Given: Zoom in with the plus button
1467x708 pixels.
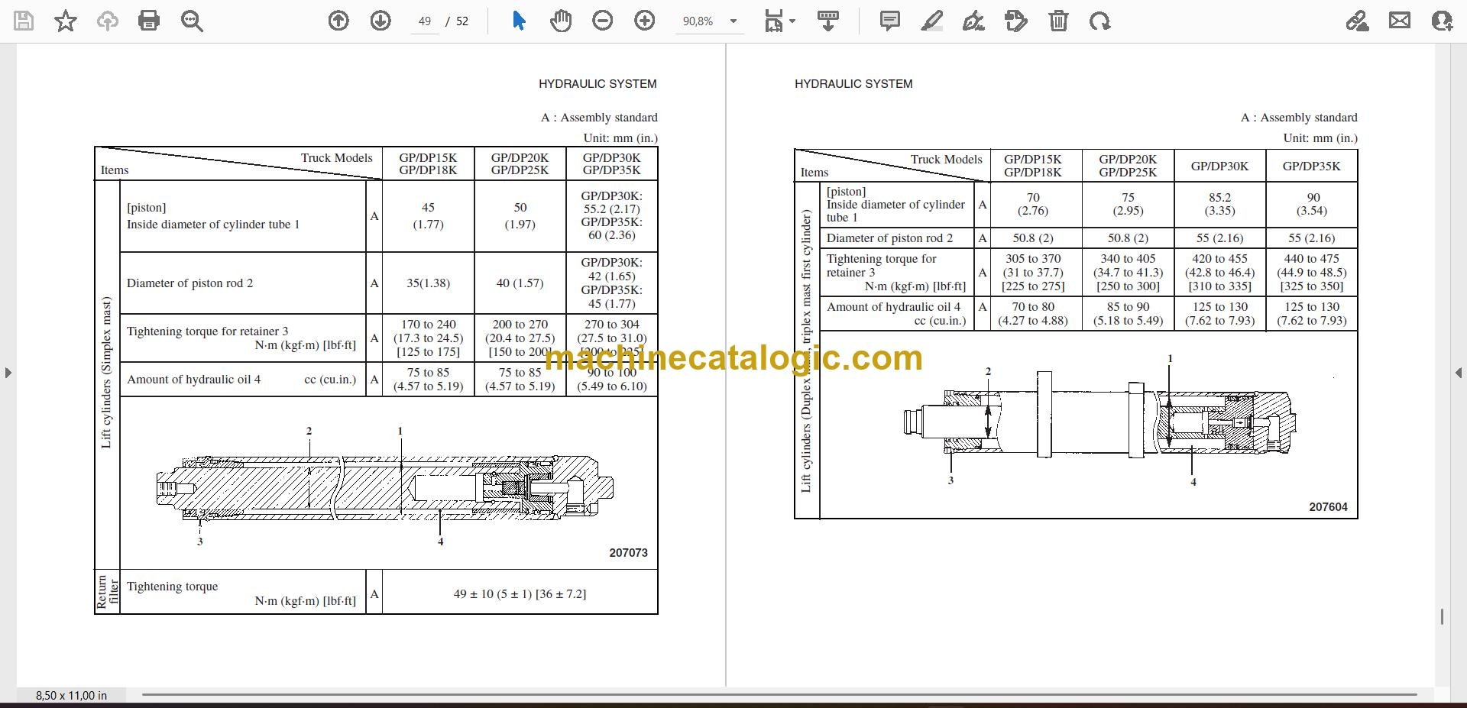Looking at the screenshot, I should [x=645, y=21].
